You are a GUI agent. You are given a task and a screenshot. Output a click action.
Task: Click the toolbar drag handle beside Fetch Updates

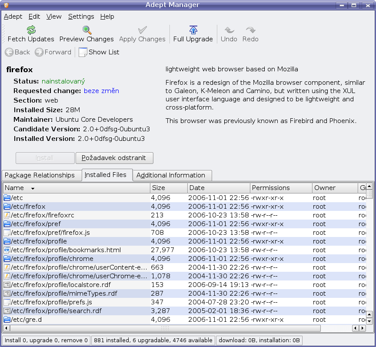(3, 34)
